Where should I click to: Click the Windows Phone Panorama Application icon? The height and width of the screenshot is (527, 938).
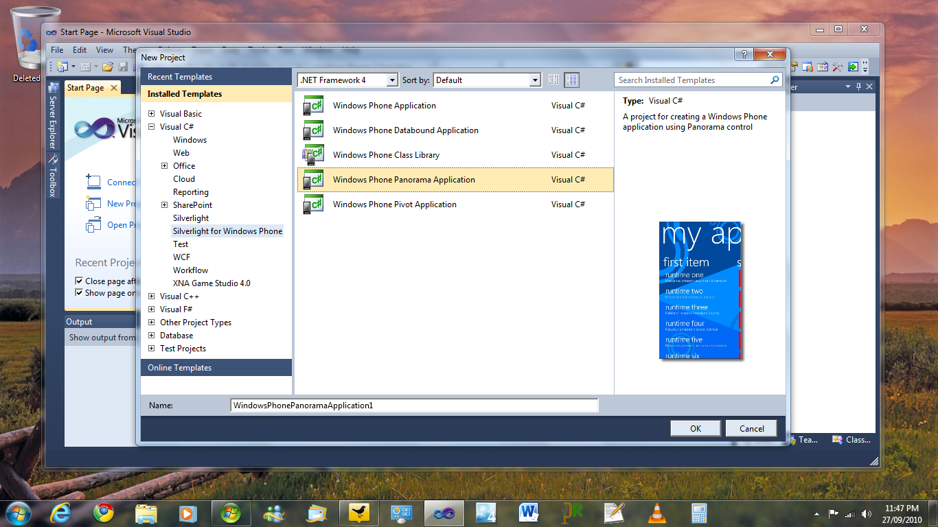point(313,180)
